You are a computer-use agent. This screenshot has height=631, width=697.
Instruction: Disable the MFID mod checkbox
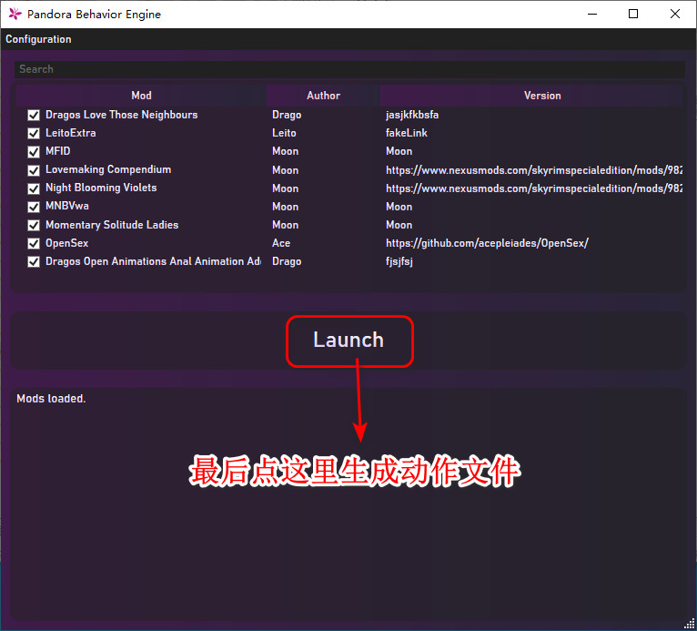(x=34, y=152)
